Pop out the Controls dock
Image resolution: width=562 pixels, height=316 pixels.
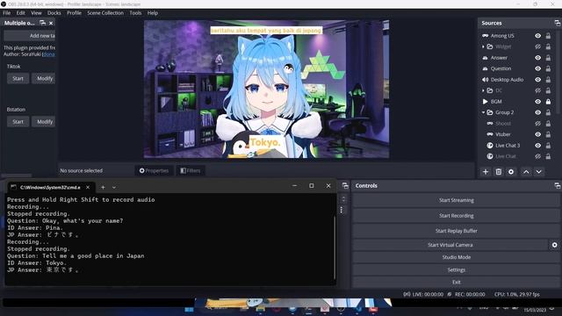pyautogui.click(x=557, y=185)
